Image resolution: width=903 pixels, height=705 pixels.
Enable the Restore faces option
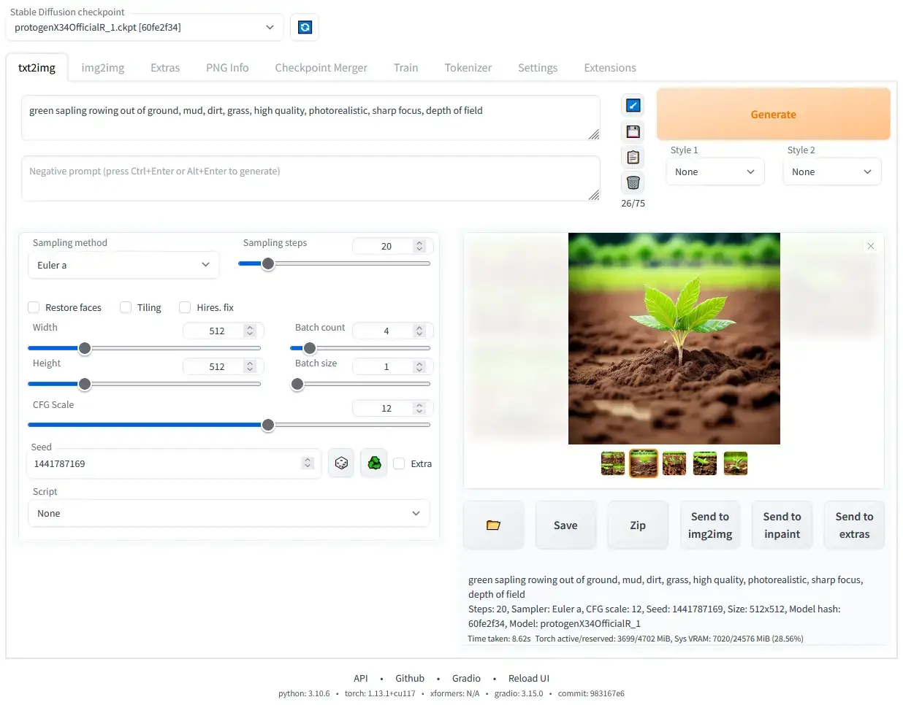coord(34,307)
